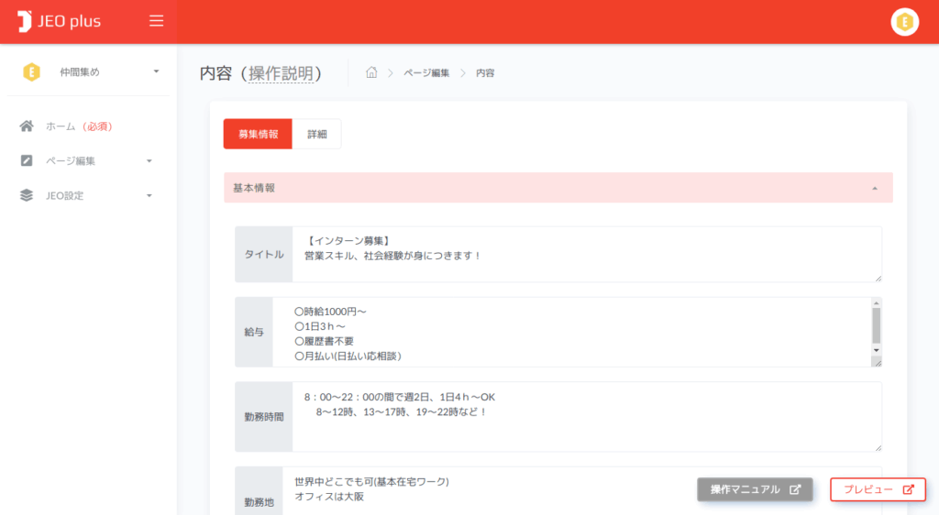Toggle the hamburger sidebar menu
Image resolution: width=939 pixels, height=515 pixels.
click(157, 21)
